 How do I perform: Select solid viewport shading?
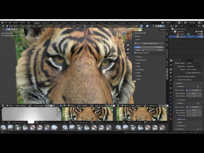(x=159, y=26)
